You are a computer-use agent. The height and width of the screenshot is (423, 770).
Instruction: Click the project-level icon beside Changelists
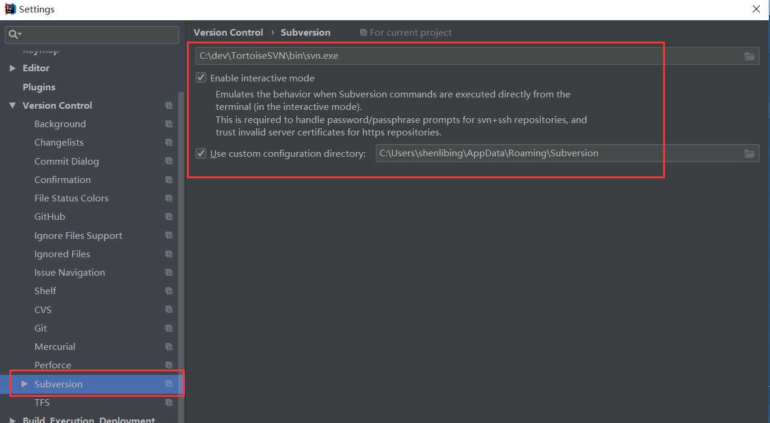(x=169, y=143)
